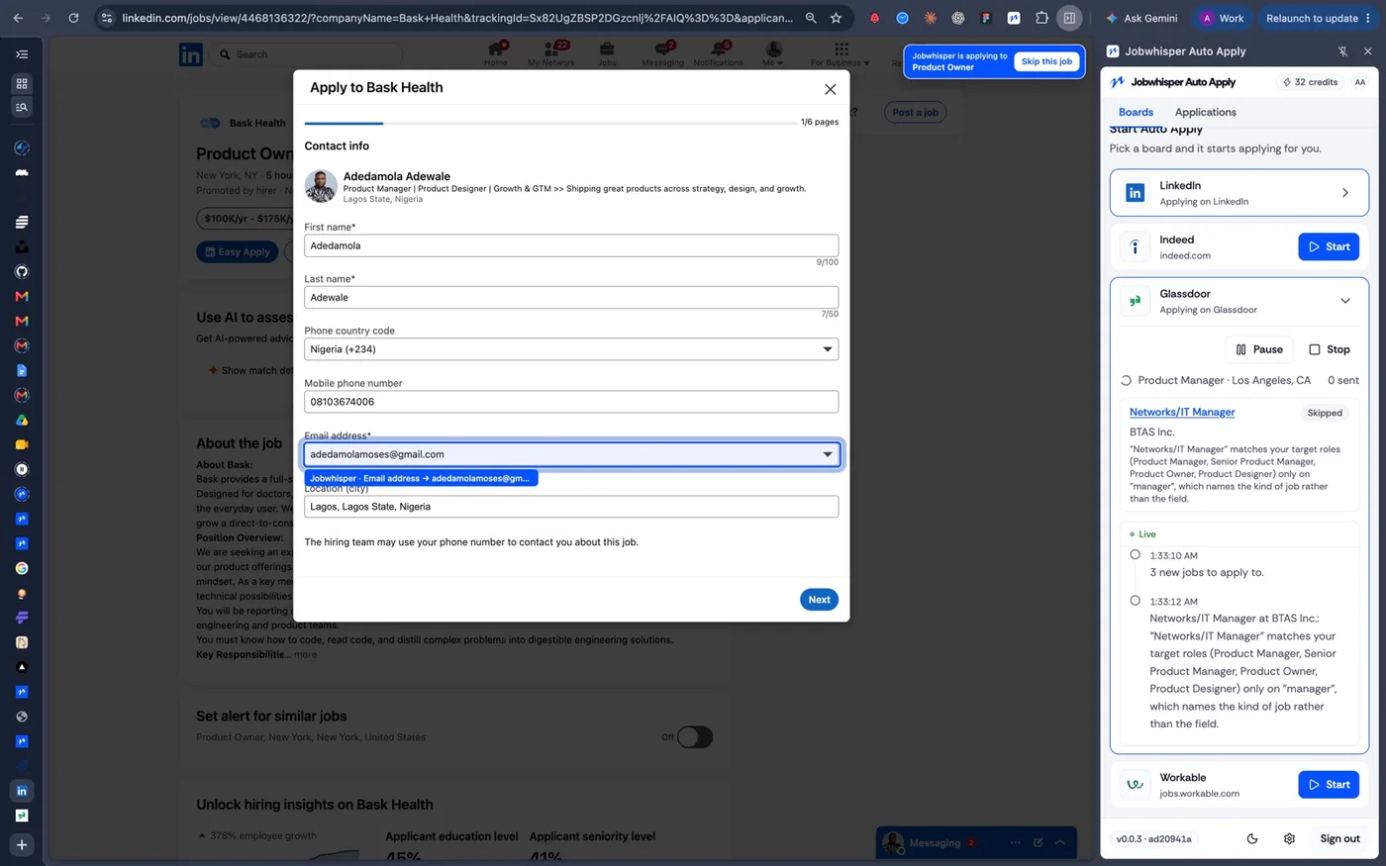Viewport: 1386px width, 866px height.
Task: Open Jobwhisper settings gear icon
Action: coord(1289,838)
